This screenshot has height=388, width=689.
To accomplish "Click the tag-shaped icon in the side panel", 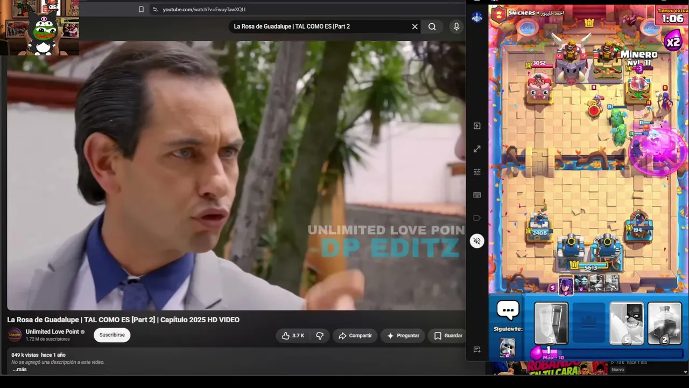I will click(477, 218).
